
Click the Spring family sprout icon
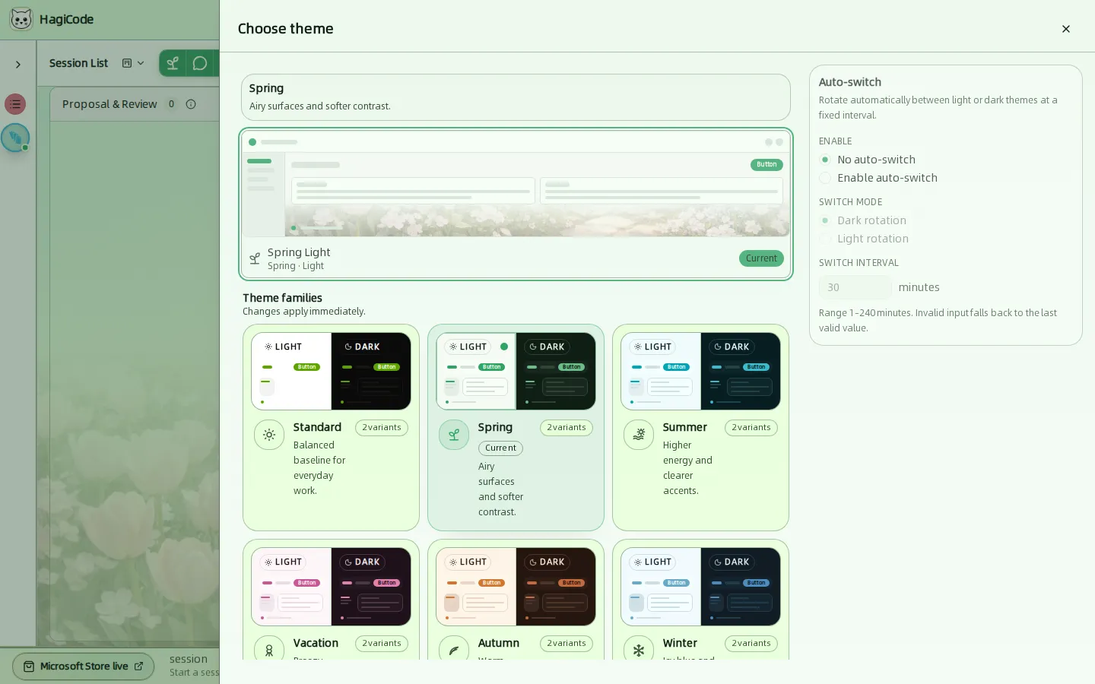click(x=454, y=435)
